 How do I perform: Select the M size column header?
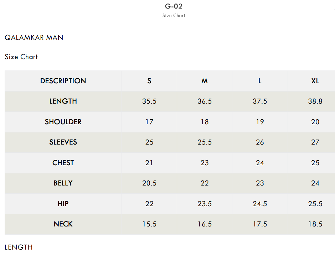205,81
